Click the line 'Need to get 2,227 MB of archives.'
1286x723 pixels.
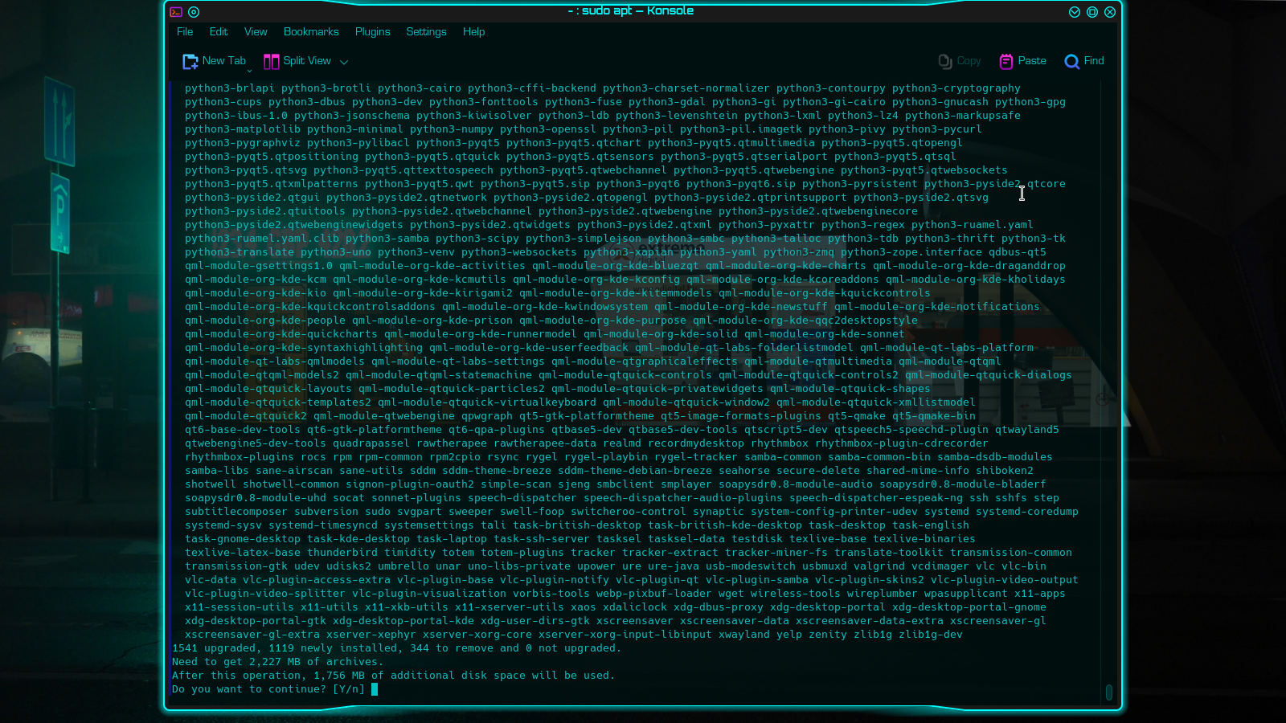click(278, 662)
